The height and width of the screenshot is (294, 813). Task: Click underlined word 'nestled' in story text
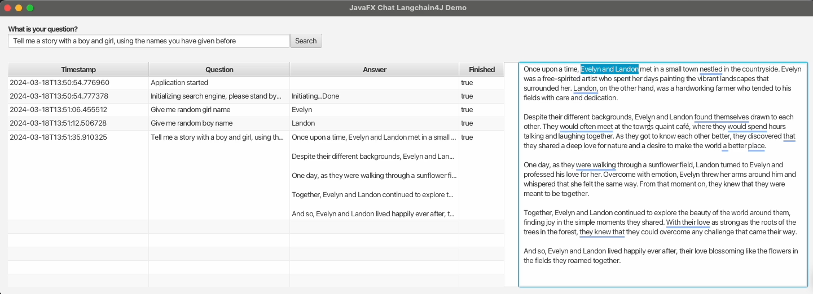pos(711,69)
